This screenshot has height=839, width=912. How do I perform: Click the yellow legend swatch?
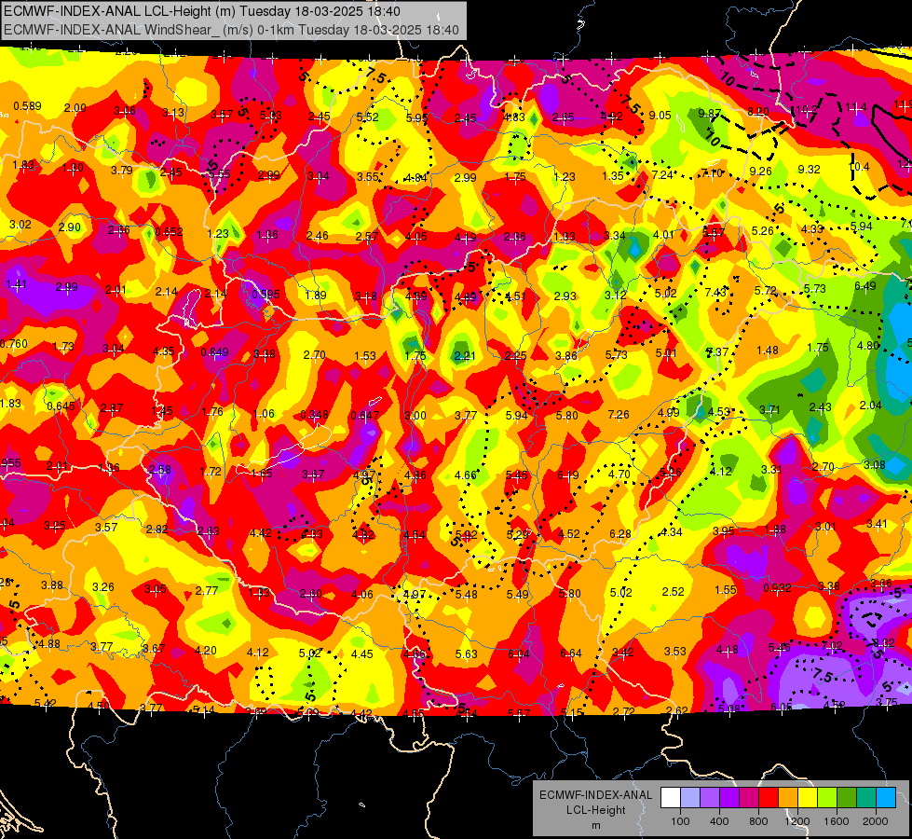tap(808, 798)
